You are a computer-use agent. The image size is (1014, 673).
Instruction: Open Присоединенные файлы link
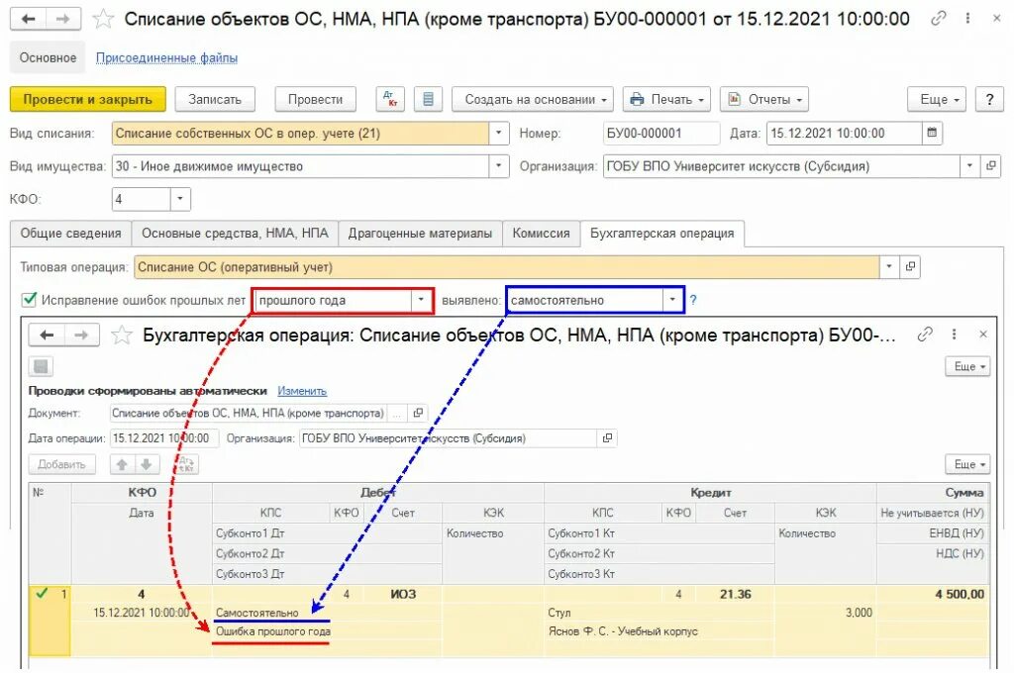166,57
